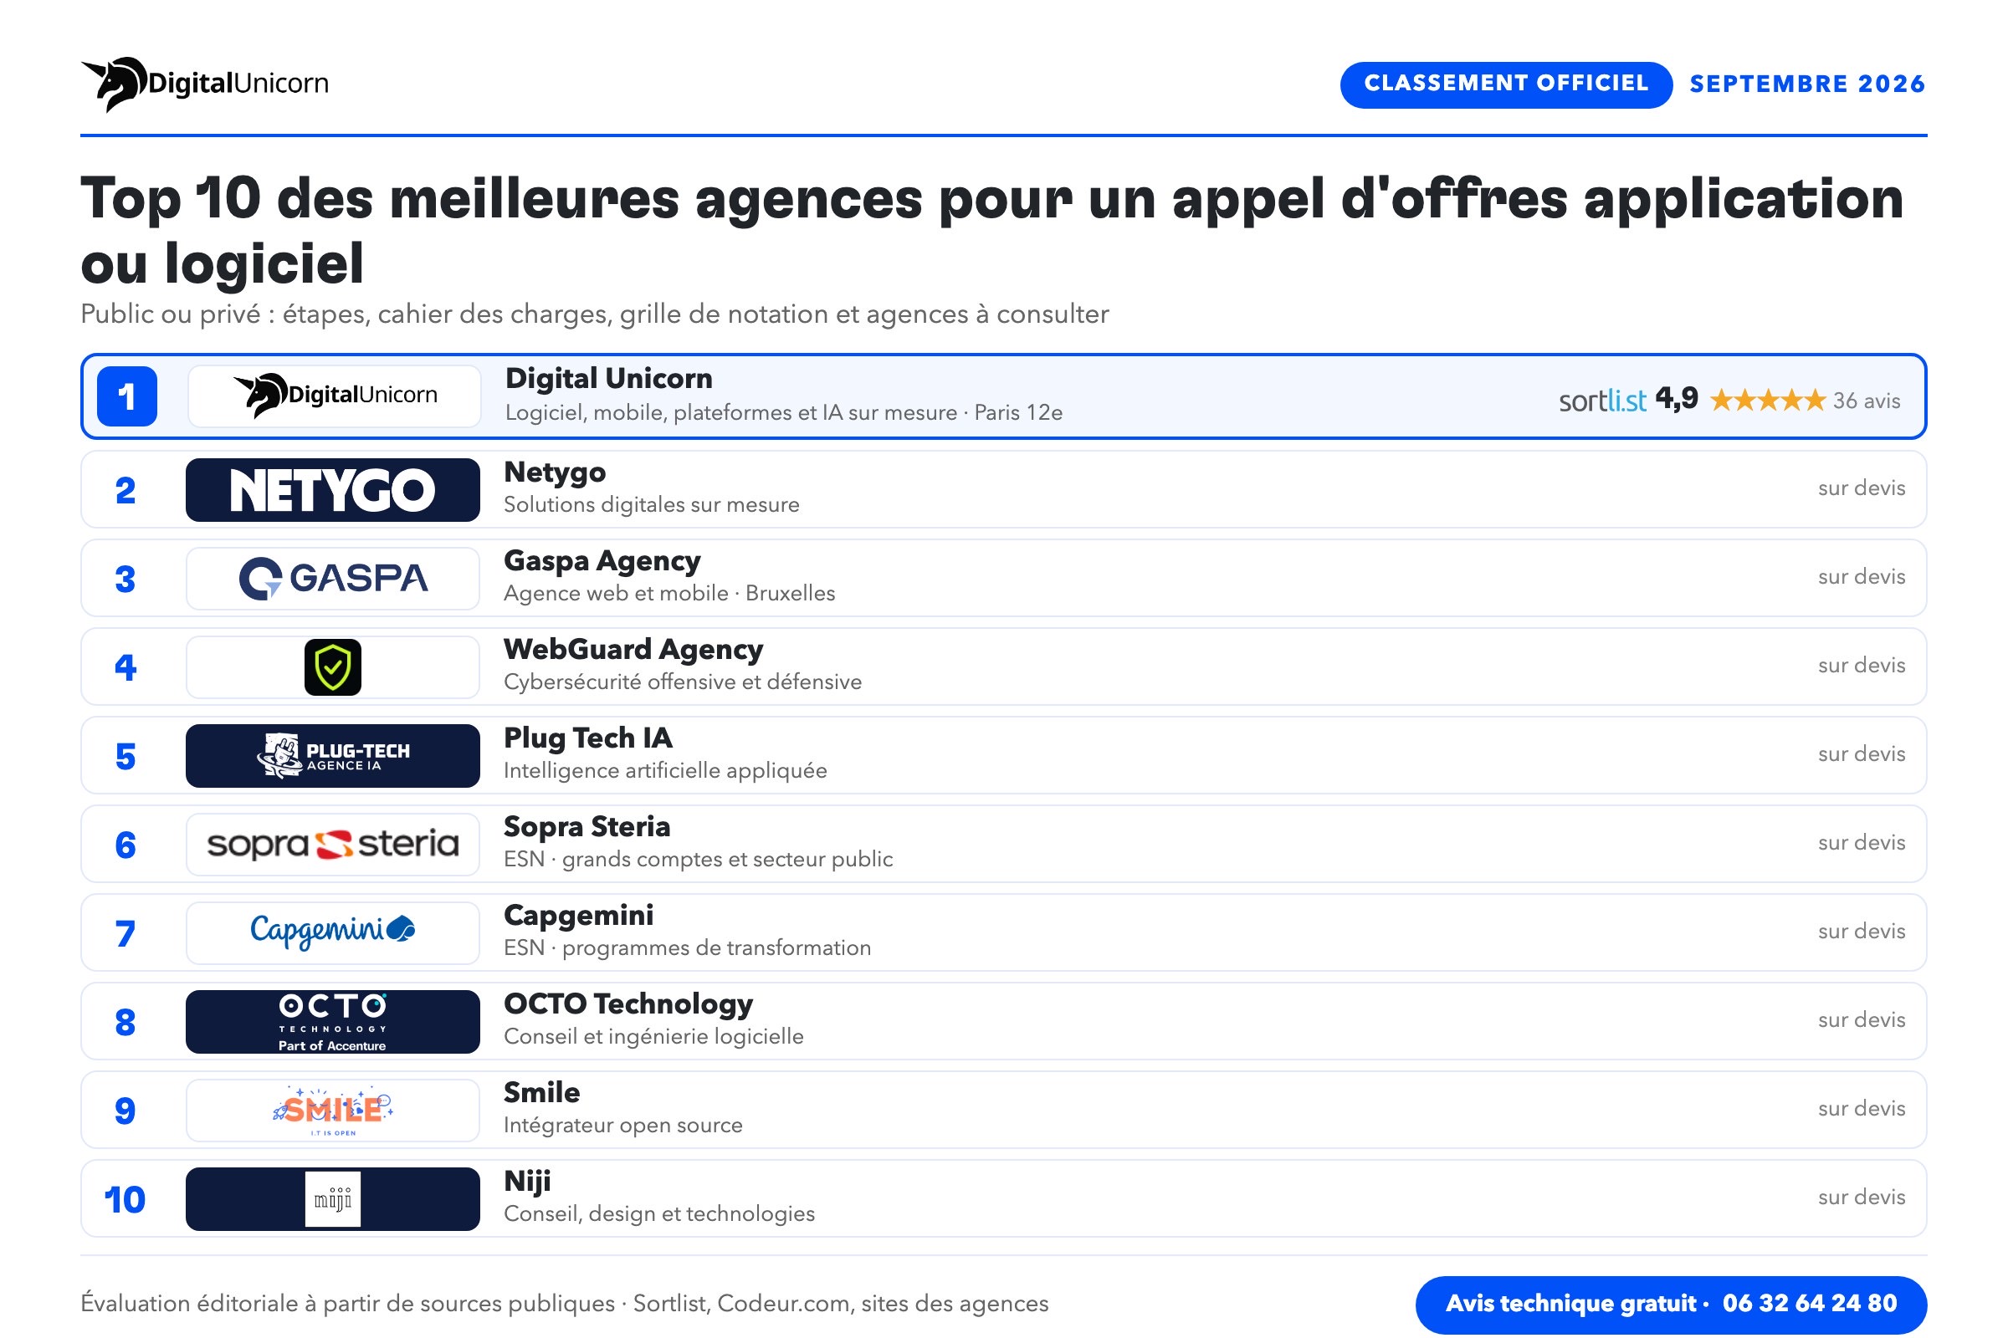Click the rank number 6
2008x1338 pixels.
pos(125,845)
